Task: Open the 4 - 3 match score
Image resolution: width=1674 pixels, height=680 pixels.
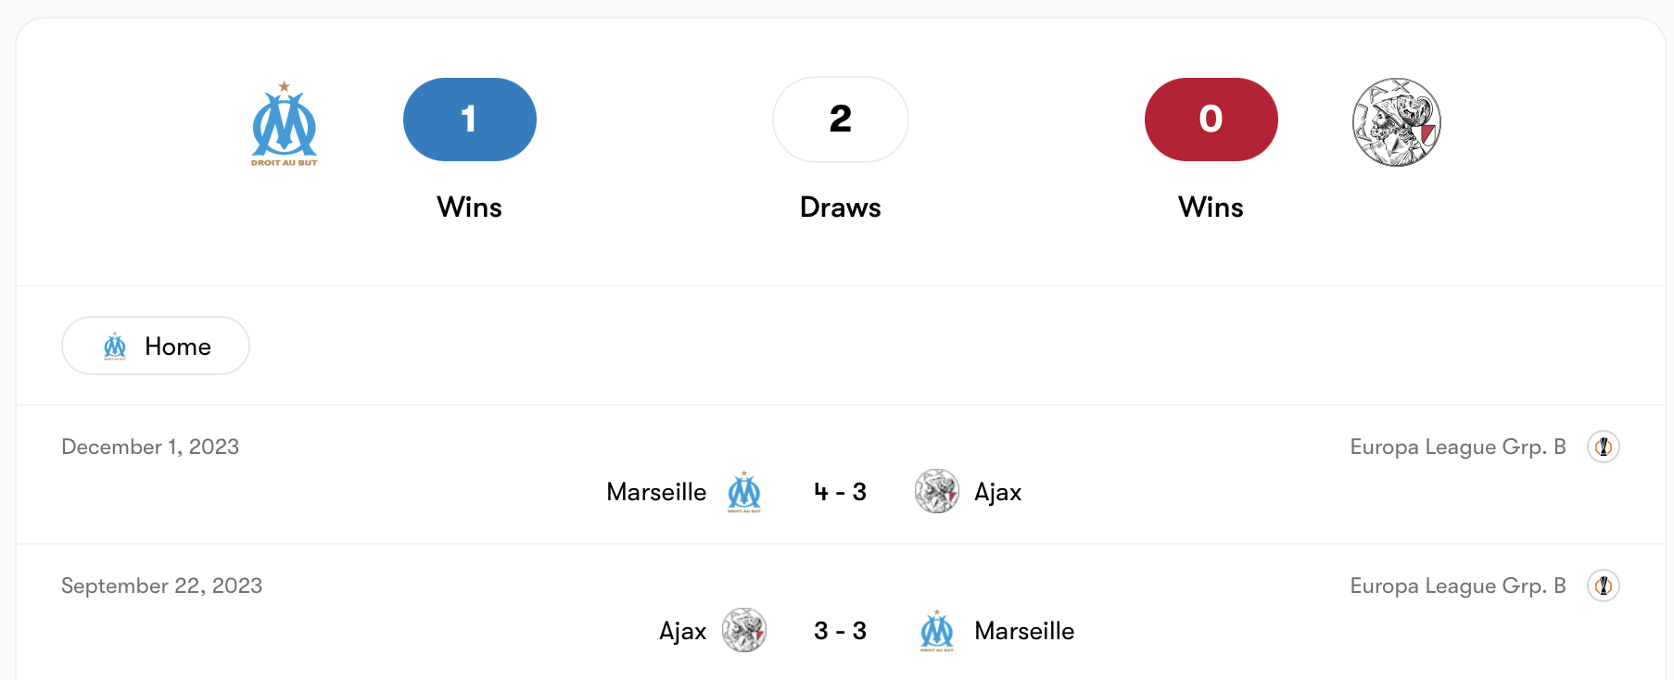Action: click(840, 492)
